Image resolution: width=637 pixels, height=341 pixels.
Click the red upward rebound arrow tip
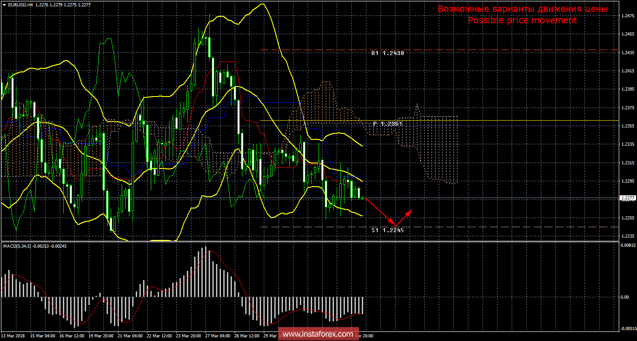pos(412,210)
